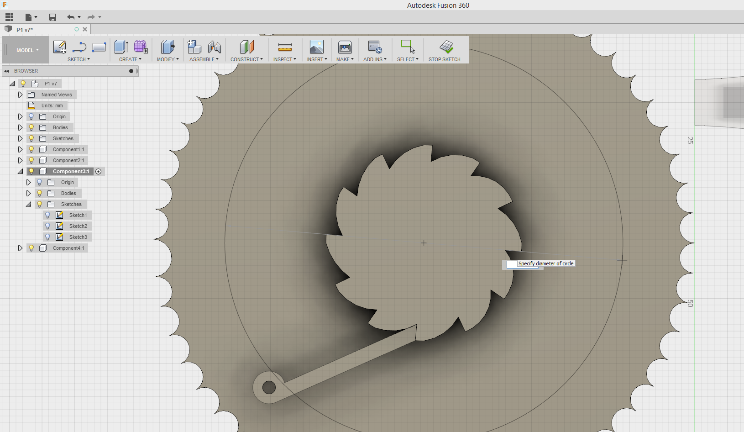Screen dimensions: 744x432
Task: Click the Redo arrow
Action: [x=91, y=17]
